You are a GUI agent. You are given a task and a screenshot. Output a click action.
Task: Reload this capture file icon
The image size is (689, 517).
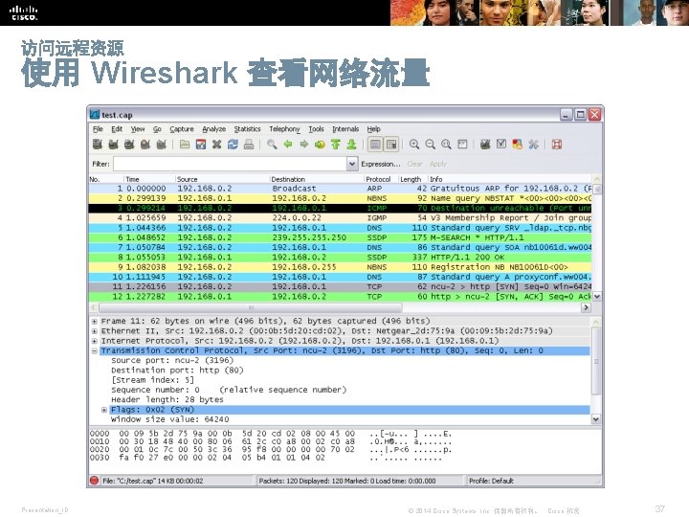coord(233,145)
